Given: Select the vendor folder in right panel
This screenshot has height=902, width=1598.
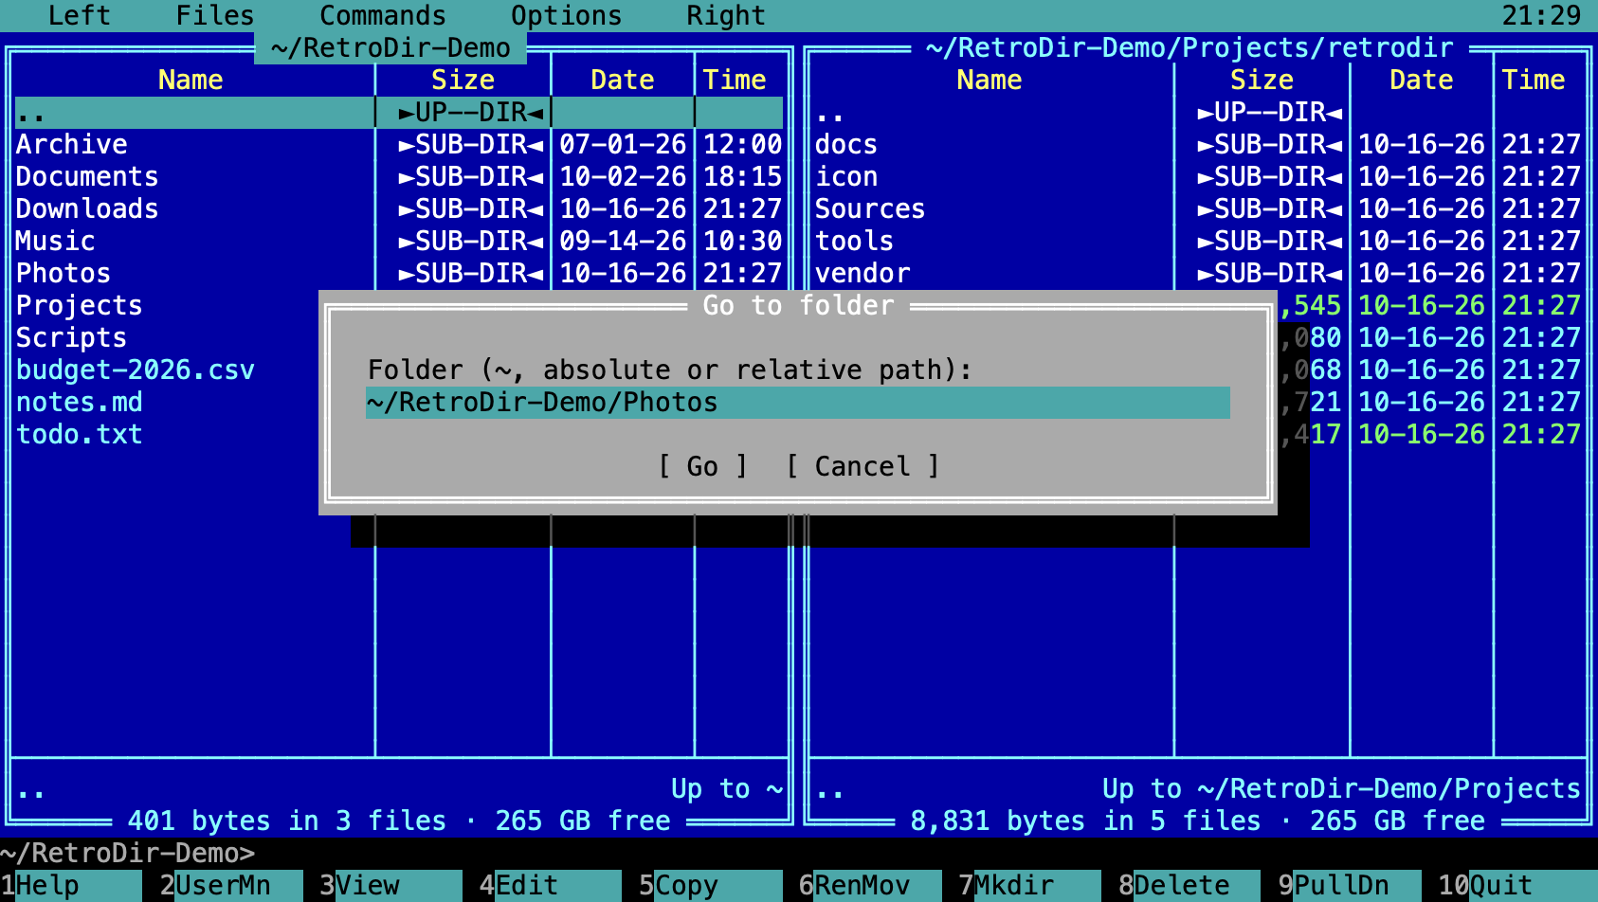Looking at the screenshot, I should [x=1198, y=274].
